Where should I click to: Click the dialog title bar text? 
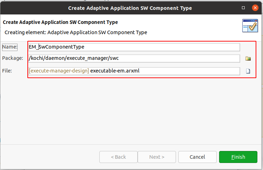tap(130, 8)
